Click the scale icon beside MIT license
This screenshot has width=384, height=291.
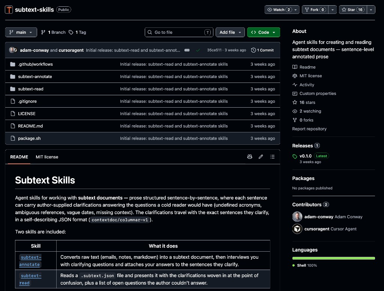click(x=295, y=76)
